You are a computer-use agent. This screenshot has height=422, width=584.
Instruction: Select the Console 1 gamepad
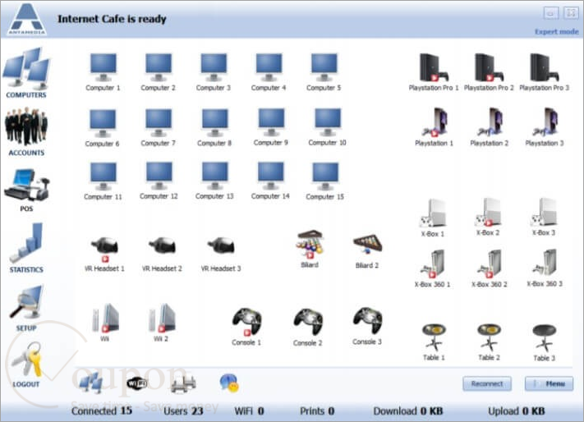(246, 322)
